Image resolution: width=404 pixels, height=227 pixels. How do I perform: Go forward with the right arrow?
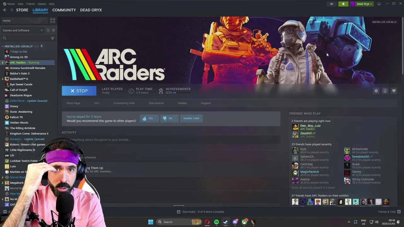11,10
